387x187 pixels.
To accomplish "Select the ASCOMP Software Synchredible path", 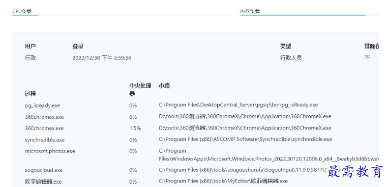I will pos(245,139).
